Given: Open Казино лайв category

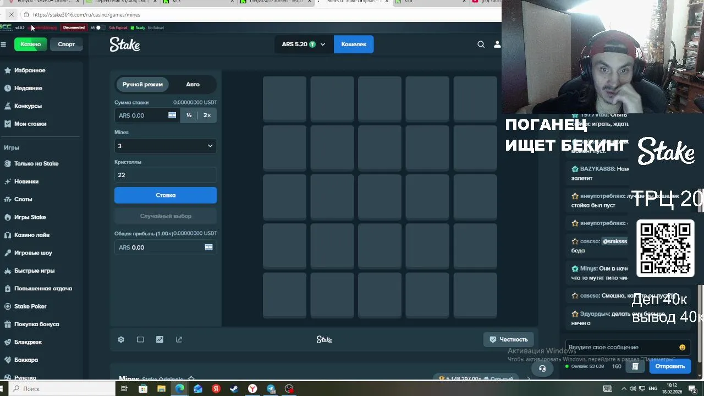Looking at the screenshot, I should click(32, 235).
